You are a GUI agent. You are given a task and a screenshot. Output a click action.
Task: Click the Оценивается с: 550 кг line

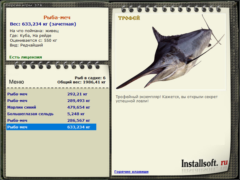(33, 40)
